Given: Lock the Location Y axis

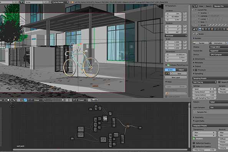Looking at the screenshot, I should (x=185, y=17).
